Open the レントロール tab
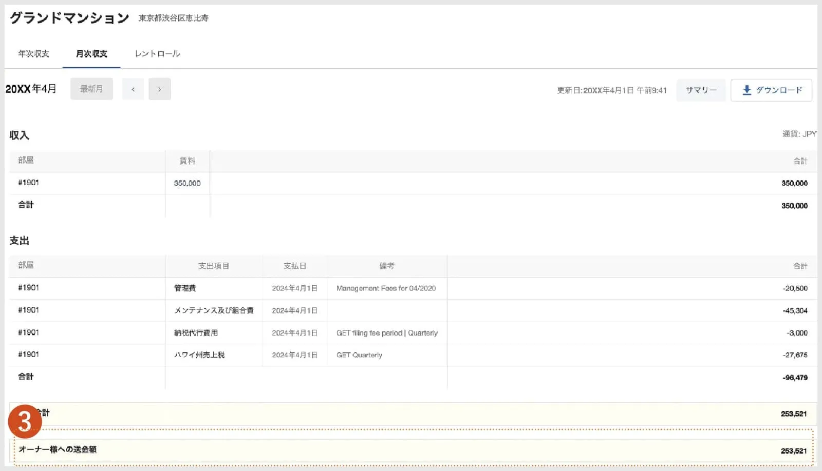The image size is (822, 471). (157, 54)
